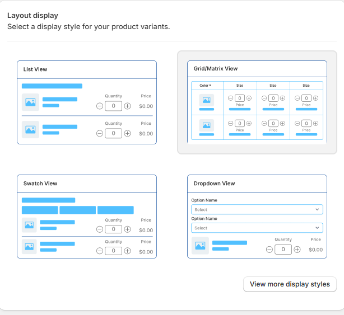Click minus in Grid first row, second Size column

click(264, 98)
